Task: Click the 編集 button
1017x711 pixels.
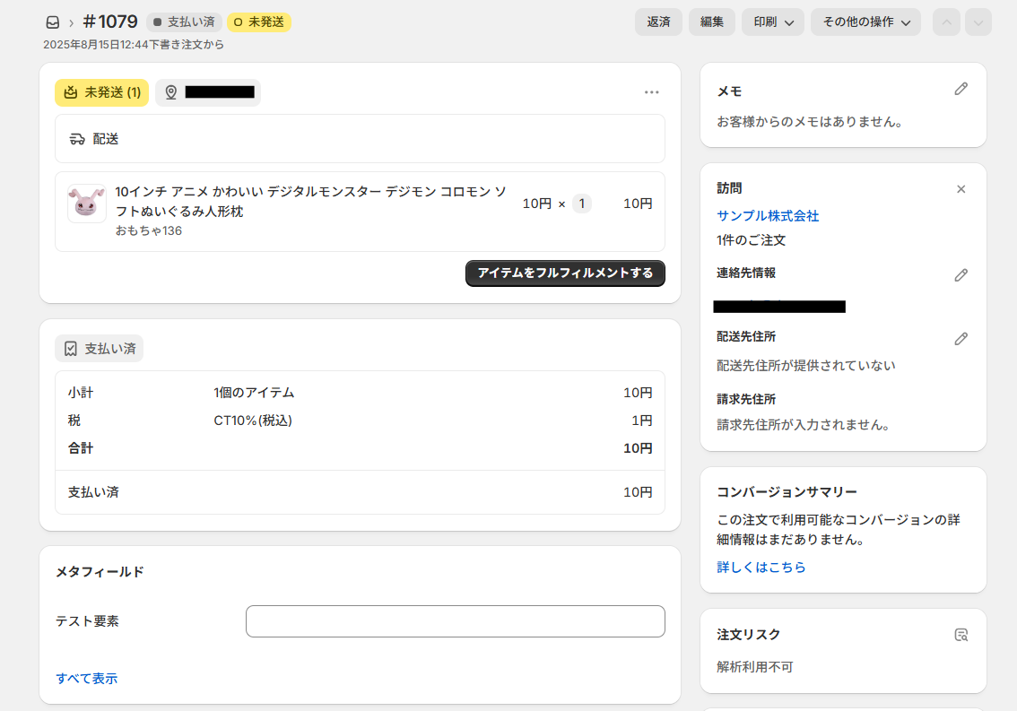Action: tap(712, 22)
